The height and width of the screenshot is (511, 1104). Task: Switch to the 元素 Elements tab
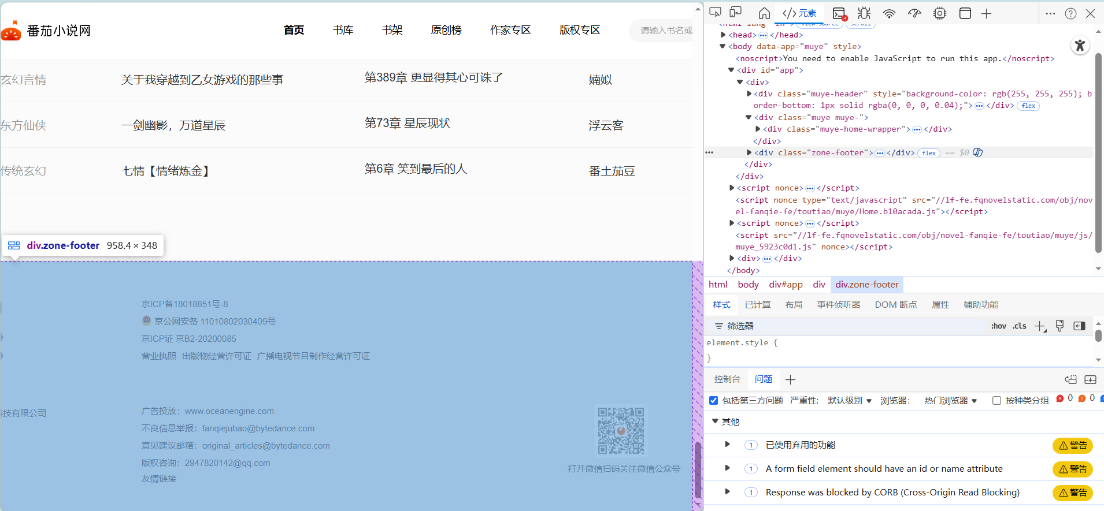(799, 13)
